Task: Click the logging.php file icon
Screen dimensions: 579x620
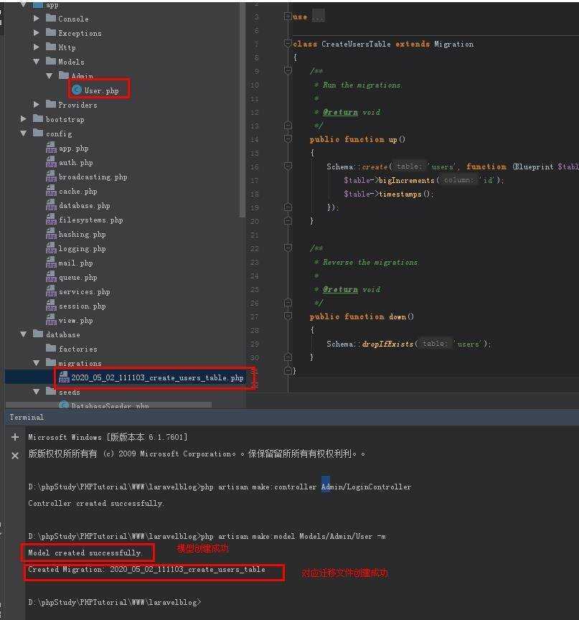Action: tap(51, 248)
